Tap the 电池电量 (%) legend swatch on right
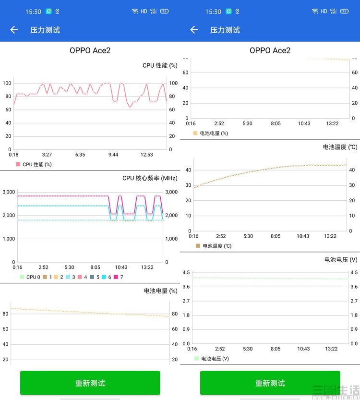Screen dimensions: 360x400 point(195,133)
